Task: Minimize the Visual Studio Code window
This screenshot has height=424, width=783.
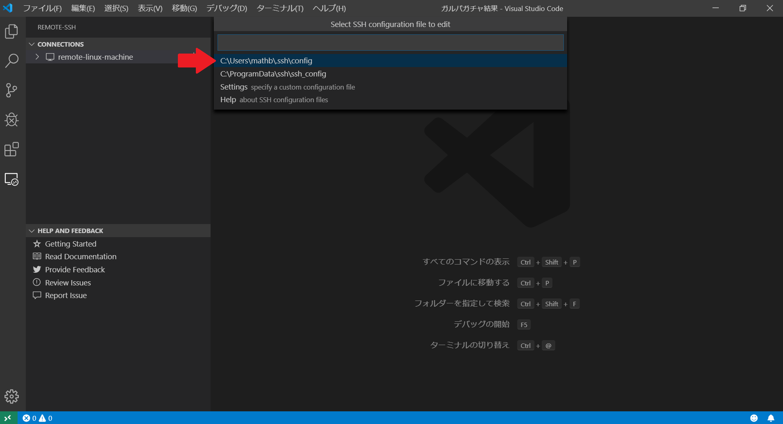Action: [716, 8]
